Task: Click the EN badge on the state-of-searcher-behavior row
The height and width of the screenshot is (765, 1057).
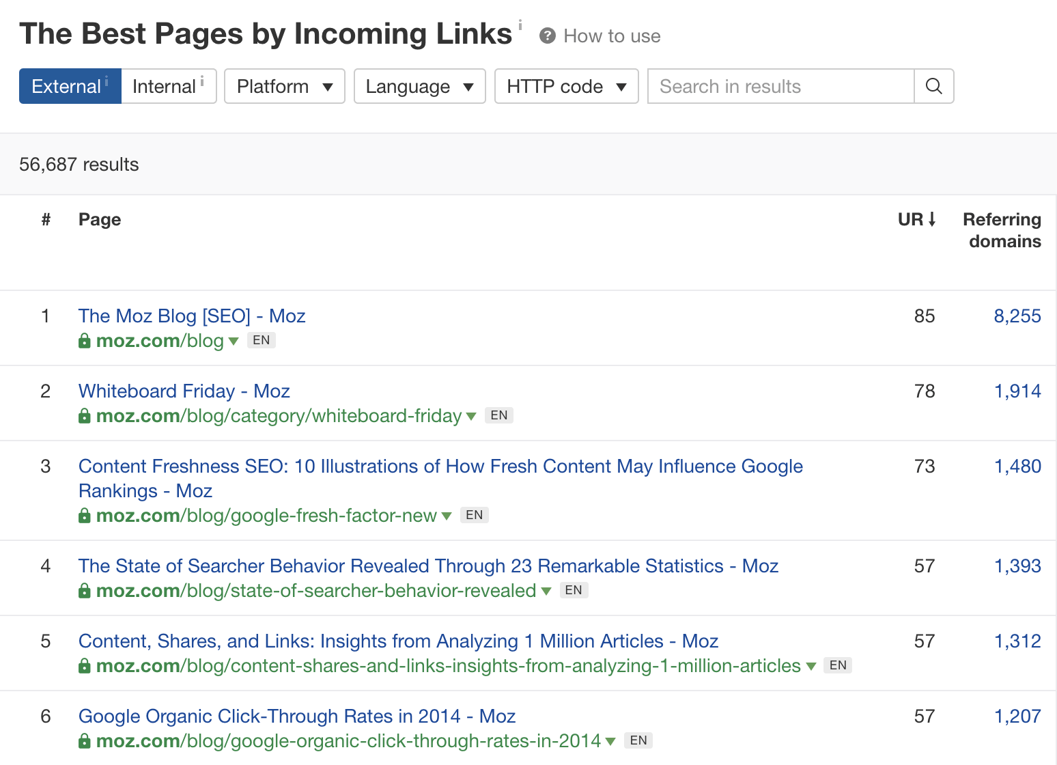Action: pyautogui.click(x=574, y=590)
